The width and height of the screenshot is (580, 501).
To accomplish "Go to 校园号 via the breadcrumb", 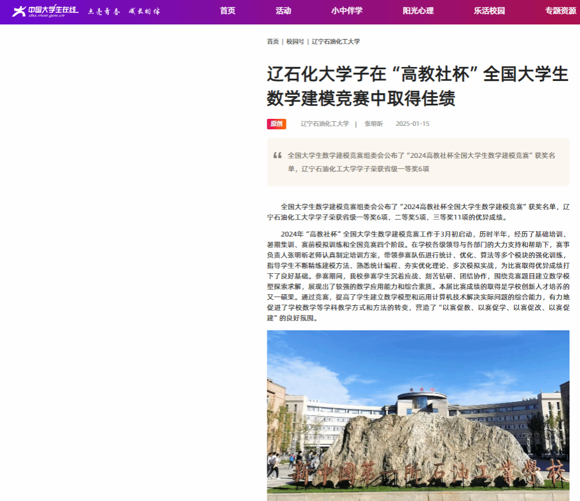I will [x=295, y=41].
